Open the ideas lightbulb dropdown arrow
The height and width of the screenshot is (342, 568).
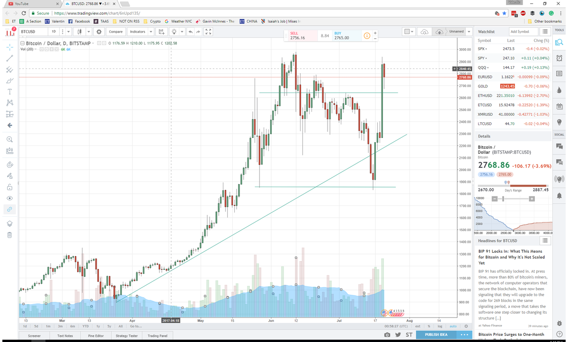(x=182, y=32)
